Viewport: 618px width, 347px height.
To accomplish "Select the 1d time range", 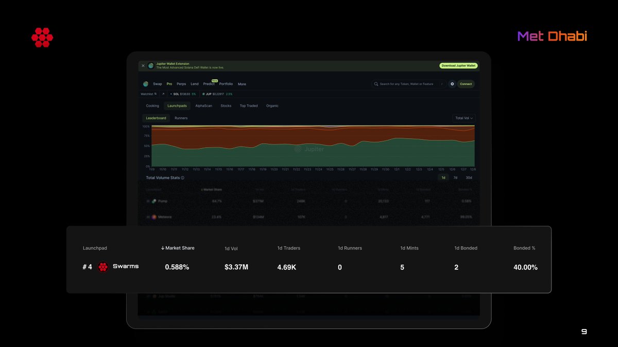I will pos(443,178).
